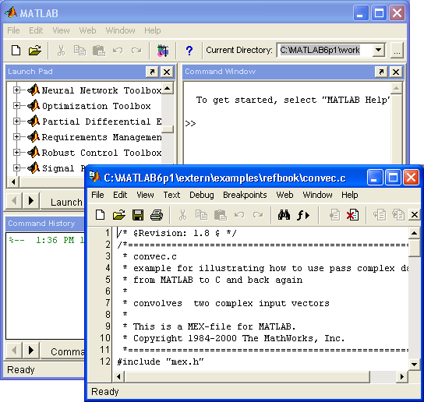Open Help menu in editor window

click(350, 195)
